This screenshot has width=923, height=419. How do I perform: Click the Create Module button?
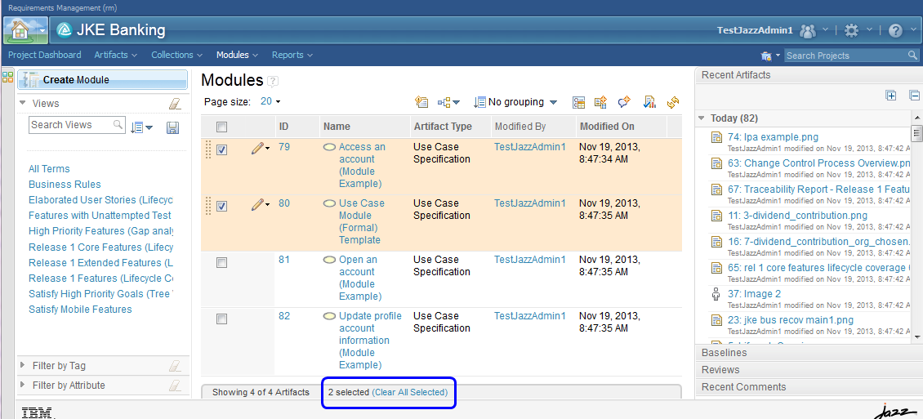[x=103, y=80]
